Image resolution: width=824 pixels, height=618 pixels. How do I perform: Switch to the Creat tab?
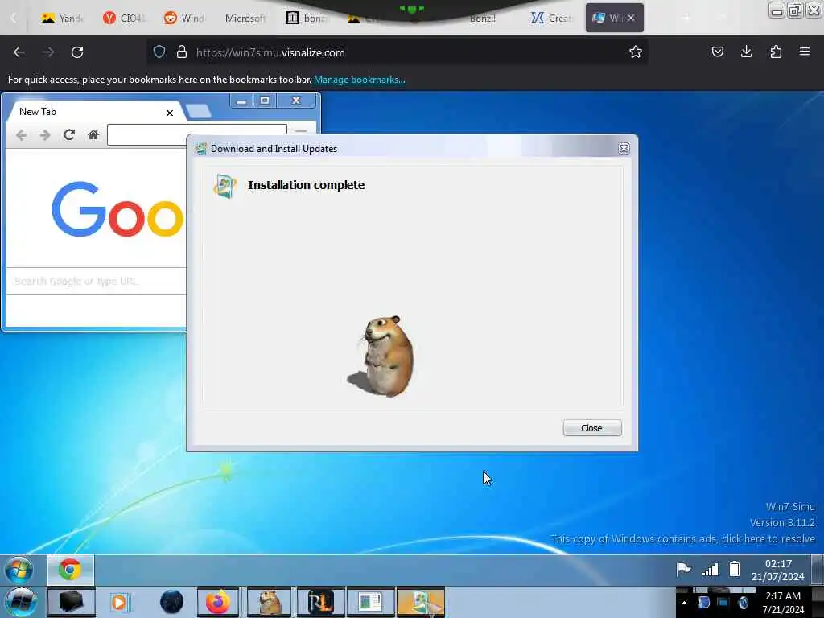[x=550, y=18]
